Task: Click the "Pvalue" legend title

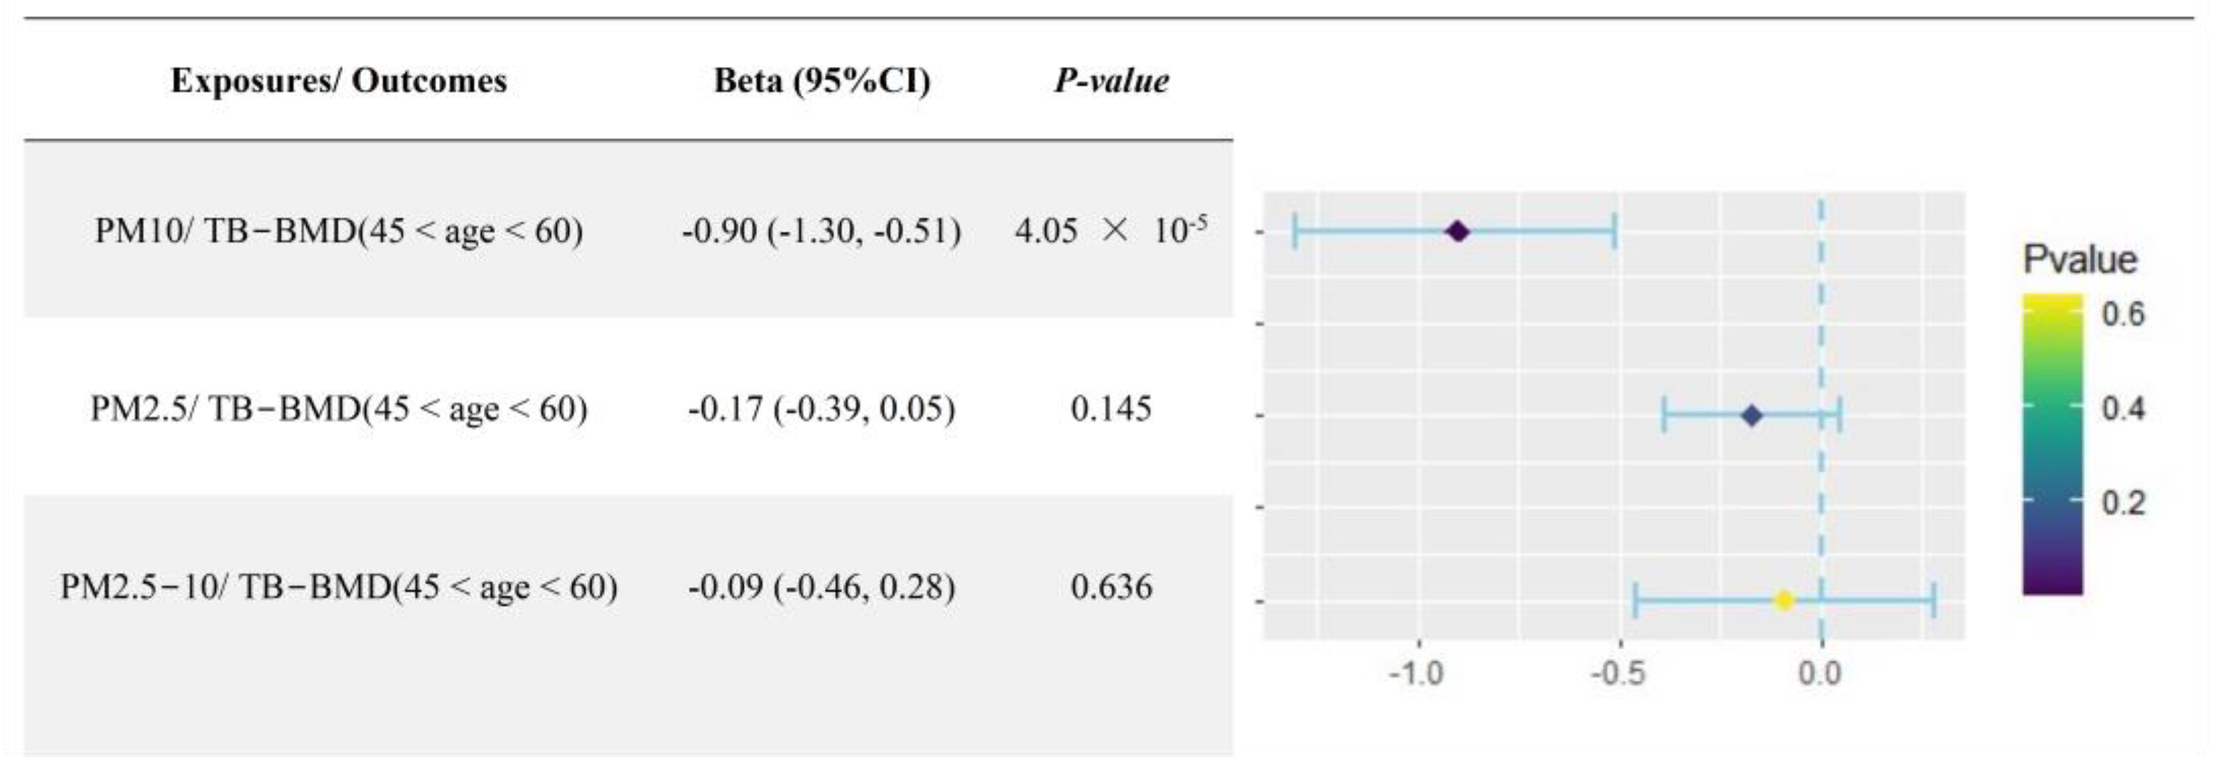Action: point(2080,259)
